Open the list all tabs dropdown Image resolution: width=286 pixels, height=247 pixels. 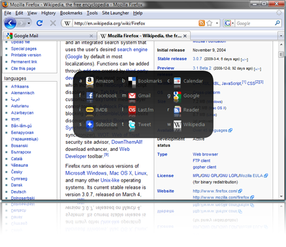coord(281,35)
